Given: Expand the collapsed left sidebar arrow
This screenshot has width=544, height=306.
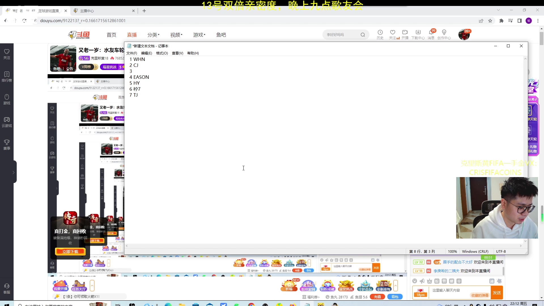Looking at the screenshot, I should (x=13, y=172).
